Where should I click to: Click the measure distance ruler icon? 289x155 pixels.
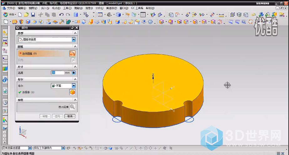pos(221,15)
